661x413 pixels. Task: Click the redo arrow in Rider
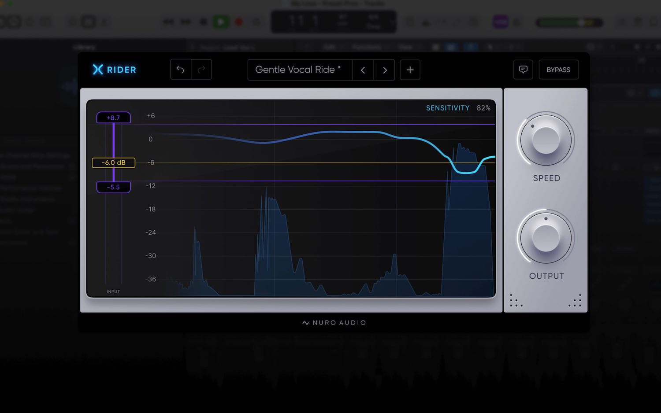pos(201,70)
